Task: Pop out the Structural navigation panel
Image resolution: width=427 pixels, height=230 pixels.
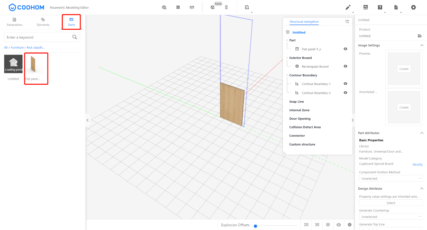Action: [x=347, y=22]
